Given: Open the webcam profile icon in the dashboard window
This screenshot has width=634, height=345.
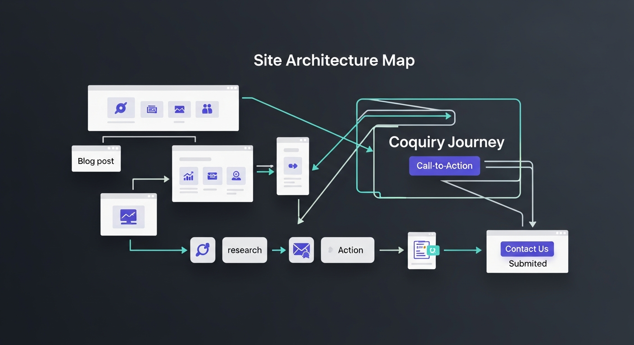Looking at the screenshot, I should [x=236, y=176].
